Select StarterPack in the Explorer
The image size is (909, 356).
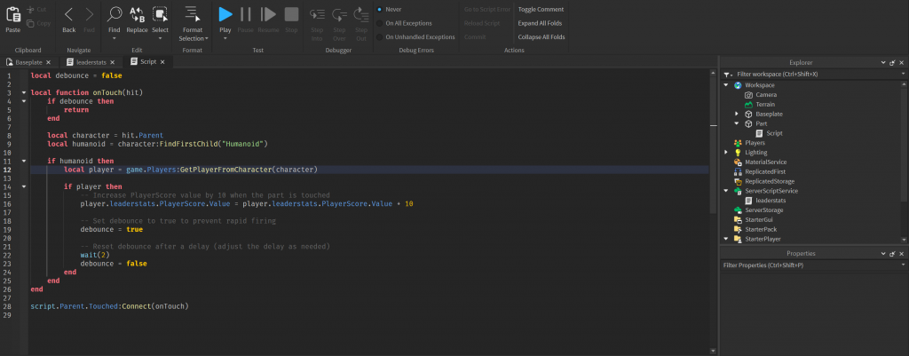pyautogui.click(x=761, y=229)
